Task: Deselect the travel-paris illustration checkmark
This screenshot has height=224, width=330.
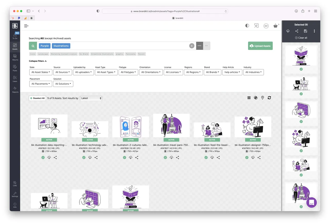Action: (165, 158)
